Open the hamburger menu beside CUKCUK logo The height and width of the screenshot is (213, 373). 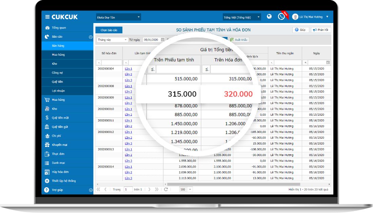click(47, 17)
